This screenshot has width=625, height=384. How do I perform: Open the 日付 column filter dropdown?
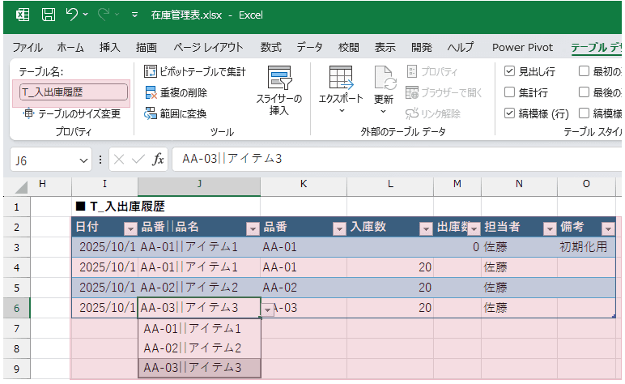[130, 229]
